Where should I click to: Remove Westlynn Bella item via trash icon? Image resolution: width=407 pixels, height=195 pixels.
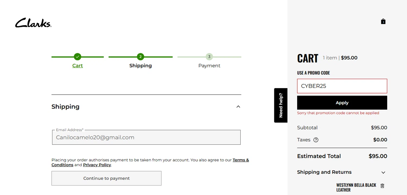tap(382, 186)
